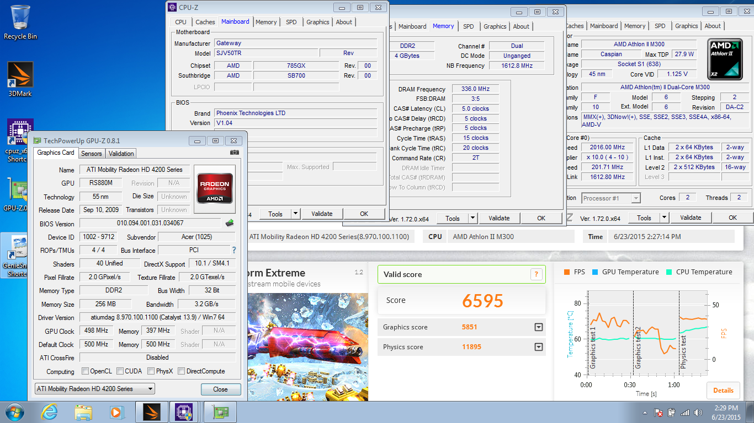Open Windows Media Player from taskbar

(x=116, y=411)
